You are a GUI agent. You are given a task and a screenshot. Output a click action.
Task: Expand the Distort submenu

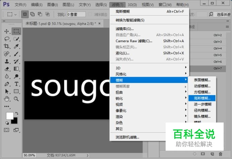pos(149,92)
